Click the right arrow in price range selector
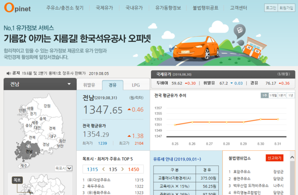Viewport: 298px width, 195px height. tap(122, 169)
